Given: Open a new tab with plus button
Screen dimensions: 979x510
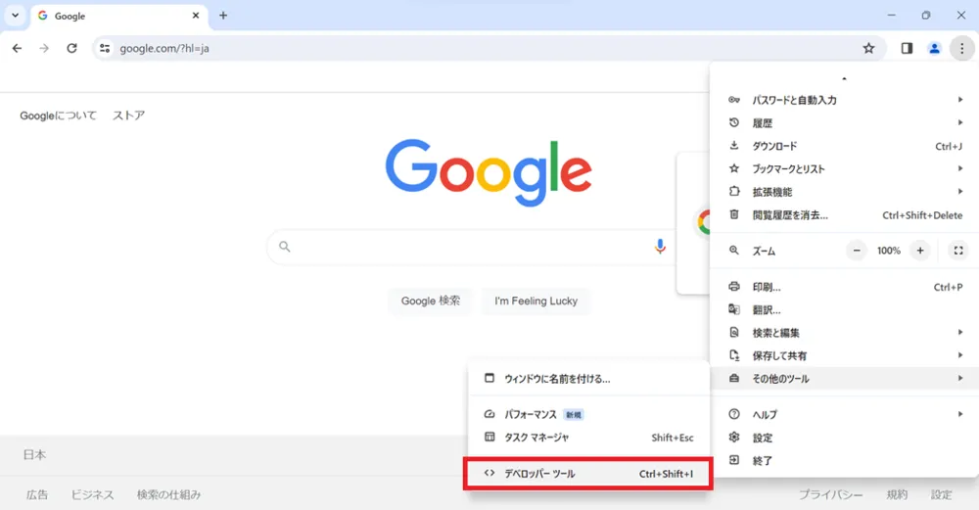Looking at the screenshot, I should click(223, 16).
